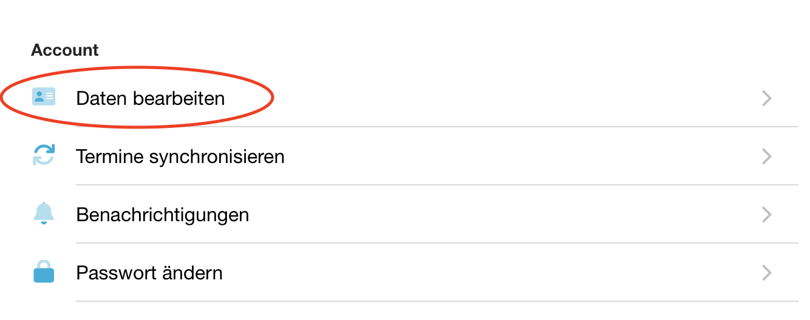Viewport: 810px width, 320px height.
Task: Click the blue padlock icon
Action: pos(43,272)
